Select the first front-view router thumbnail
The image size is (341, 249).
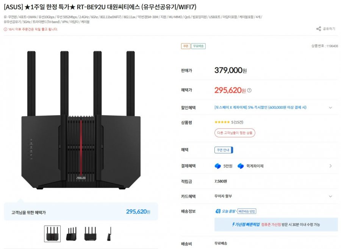coord(52,234)
